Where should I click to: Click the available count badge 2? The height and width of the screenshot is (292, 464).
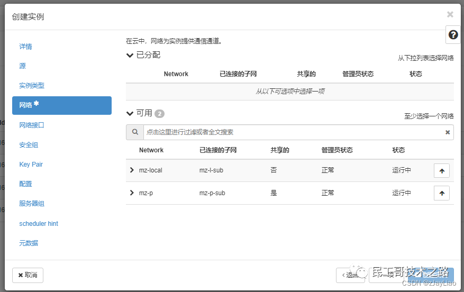click(x=159, y=114)
